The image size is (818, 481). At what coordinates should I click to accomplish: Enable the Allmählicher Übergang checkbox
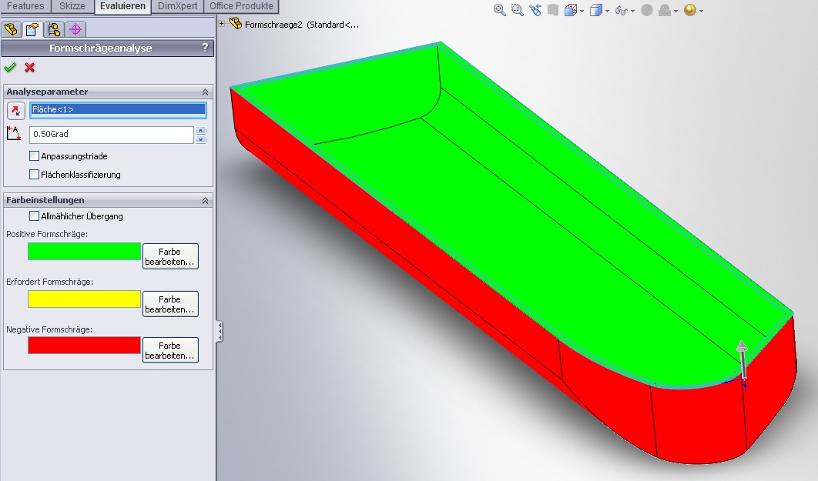[x=35, y=215]
